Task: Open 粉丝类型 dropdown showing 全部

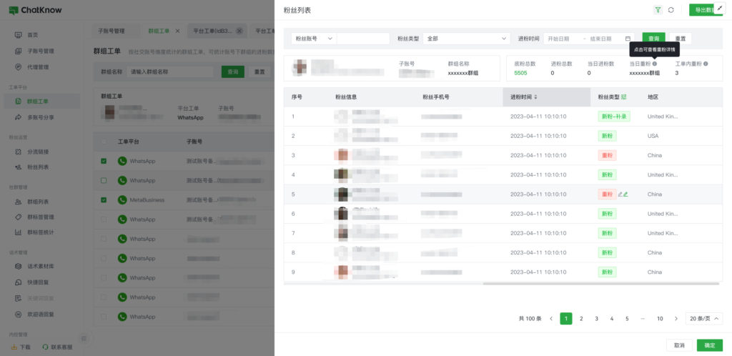Action: pyautogui.click(x=466, y=39)
